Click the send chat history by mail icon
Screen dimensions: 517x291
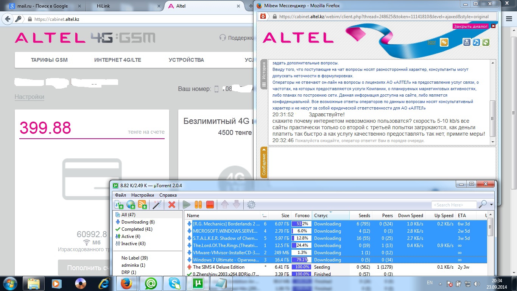point(467,42)
